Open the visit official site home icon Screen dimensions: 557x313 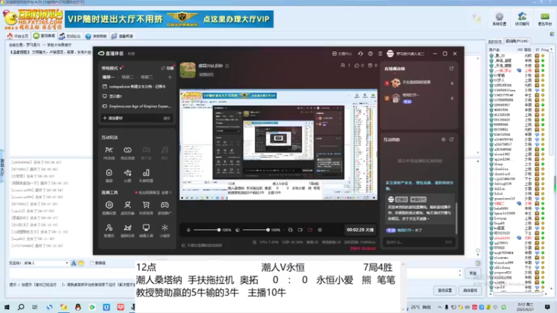point(521,19)
